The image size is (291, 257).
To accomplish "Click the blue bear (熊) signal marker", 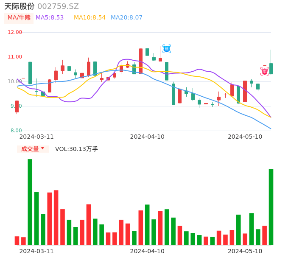I will [x=167, y=49].
